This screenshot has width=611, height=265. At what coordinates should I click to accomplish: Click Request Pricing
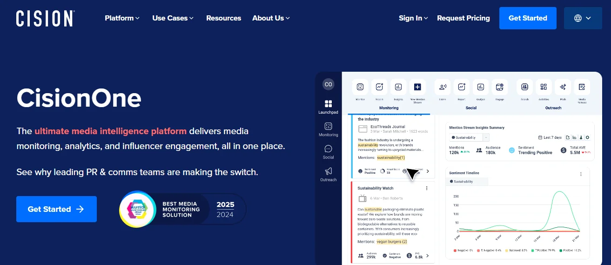pos(463,18)
